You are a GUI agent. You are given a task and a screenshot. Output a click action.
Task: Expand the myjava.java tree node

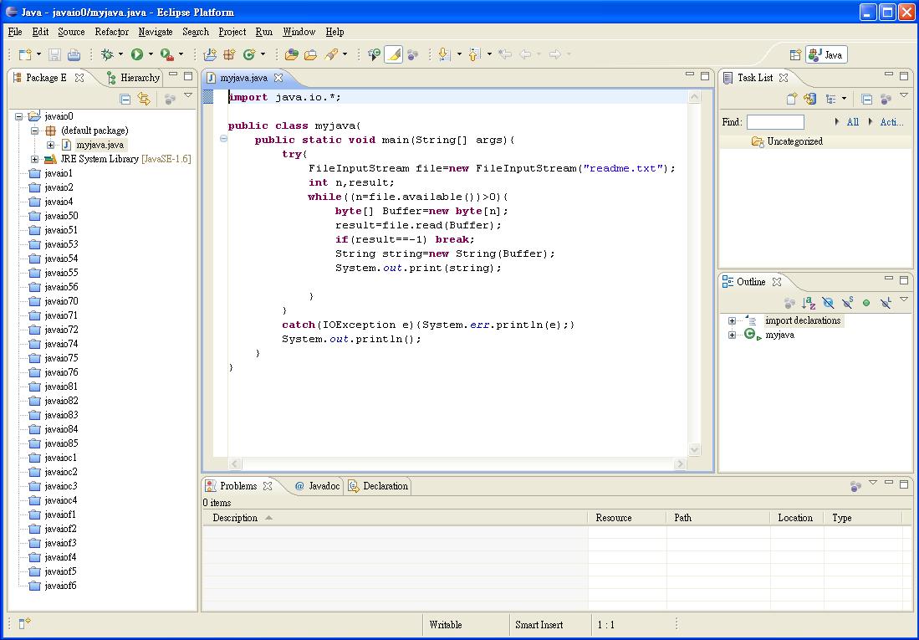50,145
